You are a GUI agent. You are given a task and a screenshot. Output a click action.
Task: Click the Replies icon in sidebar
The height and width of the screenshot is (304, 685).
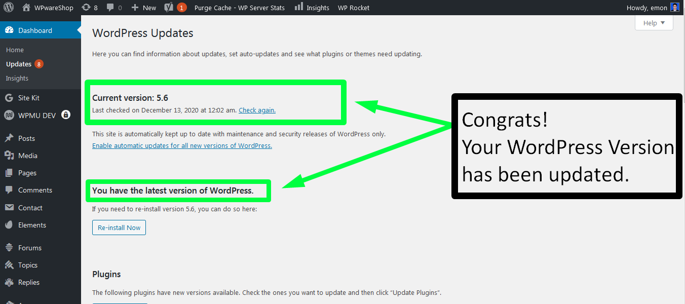coord(9,282)
